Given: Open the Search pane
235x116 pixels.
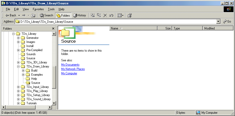Looking at the screenshot, I should [x=46, y=15].
